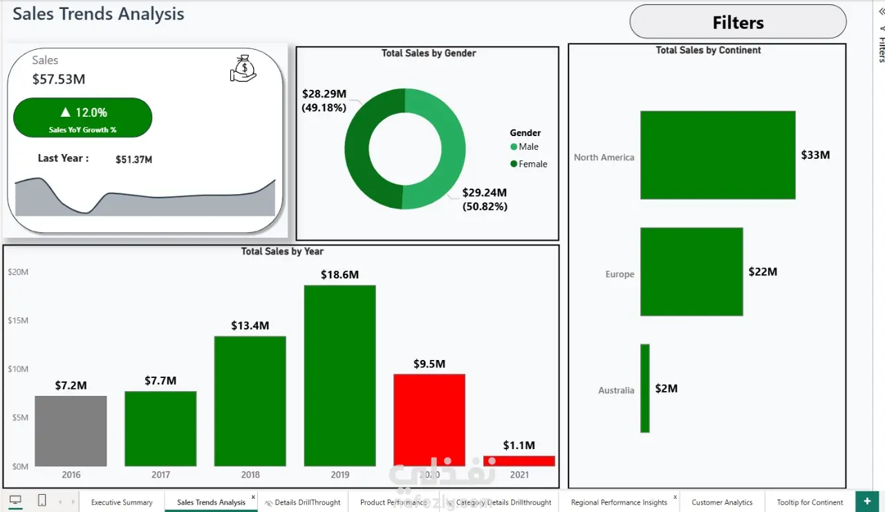This screenshot has height=512, width=885.
Task: Click the Female dark-green donut segment
Action: point(357,149)
